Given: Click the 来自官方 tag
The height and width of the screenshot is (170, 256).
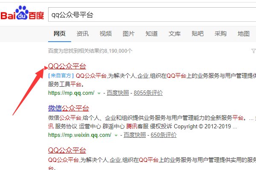Looking at the screenshot, I should tap(61, 76).
